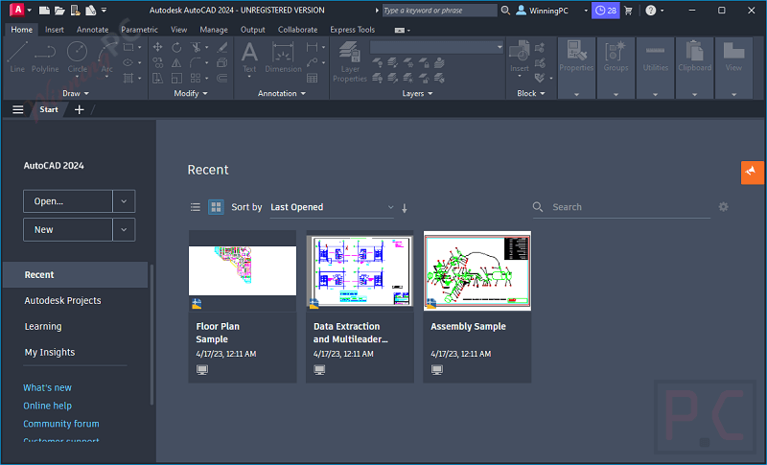Image resolution: width=767 pixels, height=465 pixels.
Task: Click the shopping cart icon
Action: tap(629, 11)
